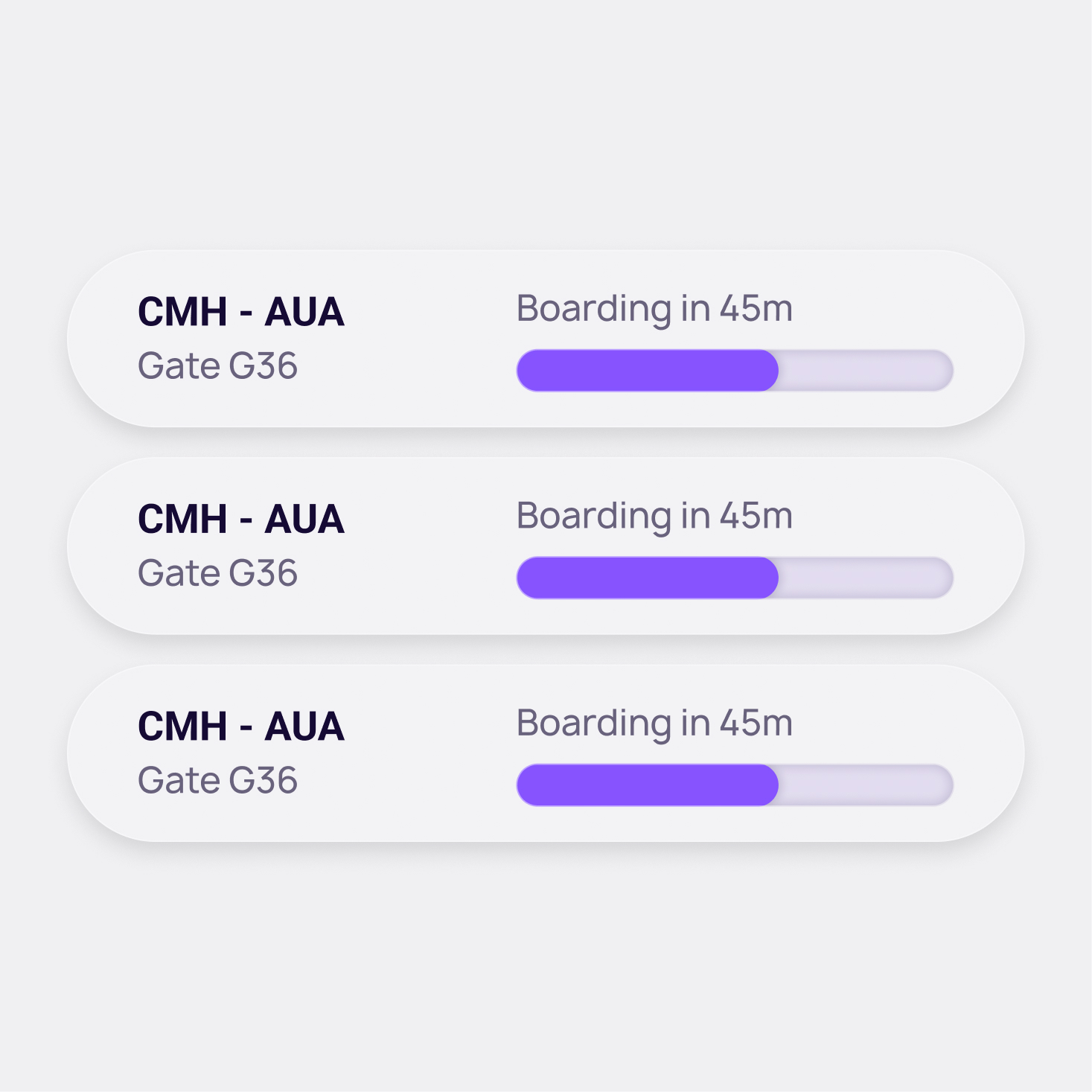This screenshot has width=1092, height=1092.
Task: Click unfilled track of first card's progress bar
Action: (x=865, y=371)
